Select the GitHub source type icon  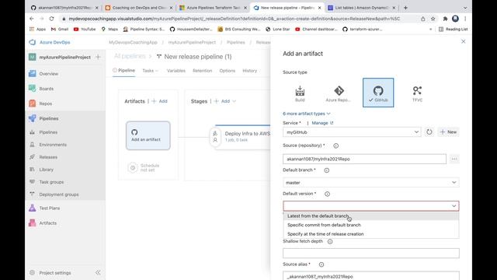tap(378, 93)
